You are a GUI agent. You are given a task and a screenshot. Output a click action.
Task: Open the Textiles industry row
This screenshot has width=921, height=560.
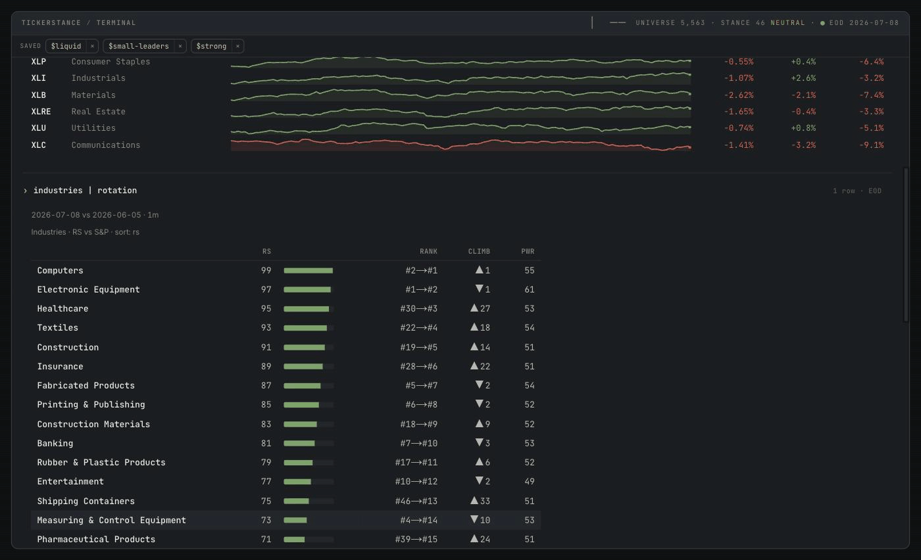pyautogui.click(x=286, y=328)
